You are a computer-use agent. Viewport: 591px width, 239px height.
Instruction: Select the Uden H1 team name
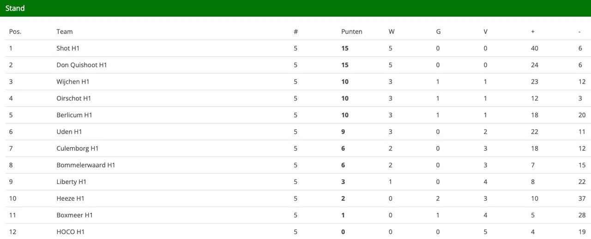click(x=69, y=132)
